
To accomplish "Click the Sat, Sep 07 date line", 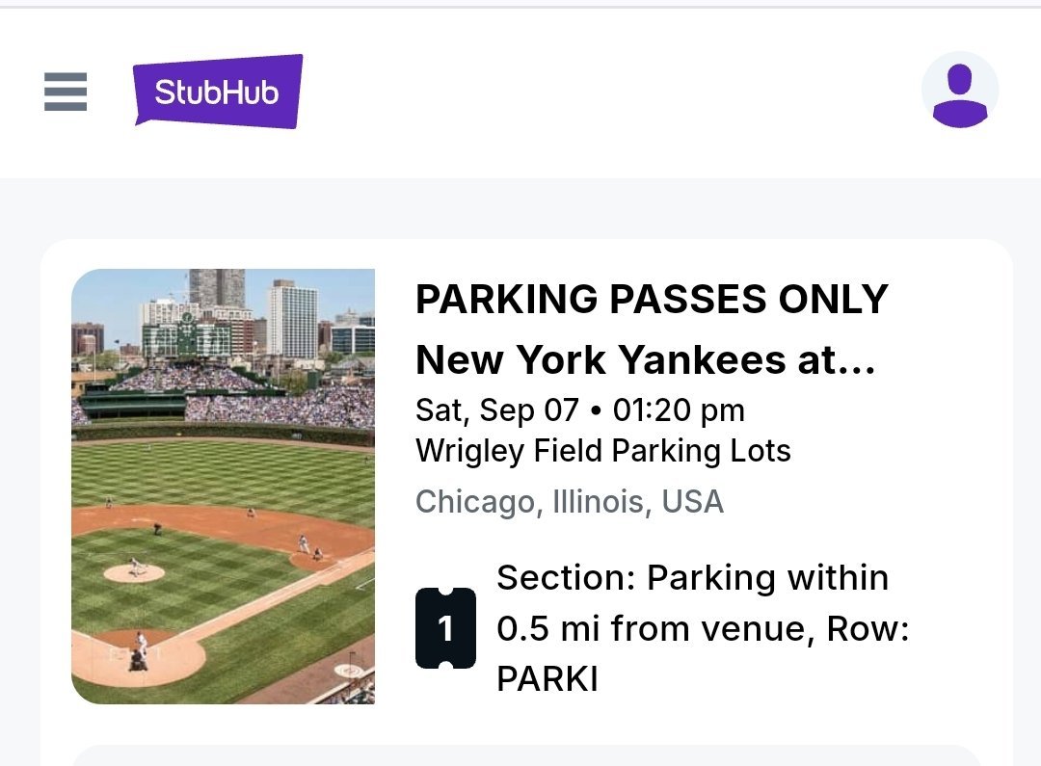I will (496, 409).
